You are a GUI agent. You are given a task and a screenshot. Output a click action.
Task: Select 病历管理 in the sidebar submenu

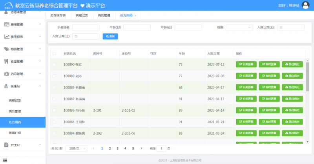point(15,111)
